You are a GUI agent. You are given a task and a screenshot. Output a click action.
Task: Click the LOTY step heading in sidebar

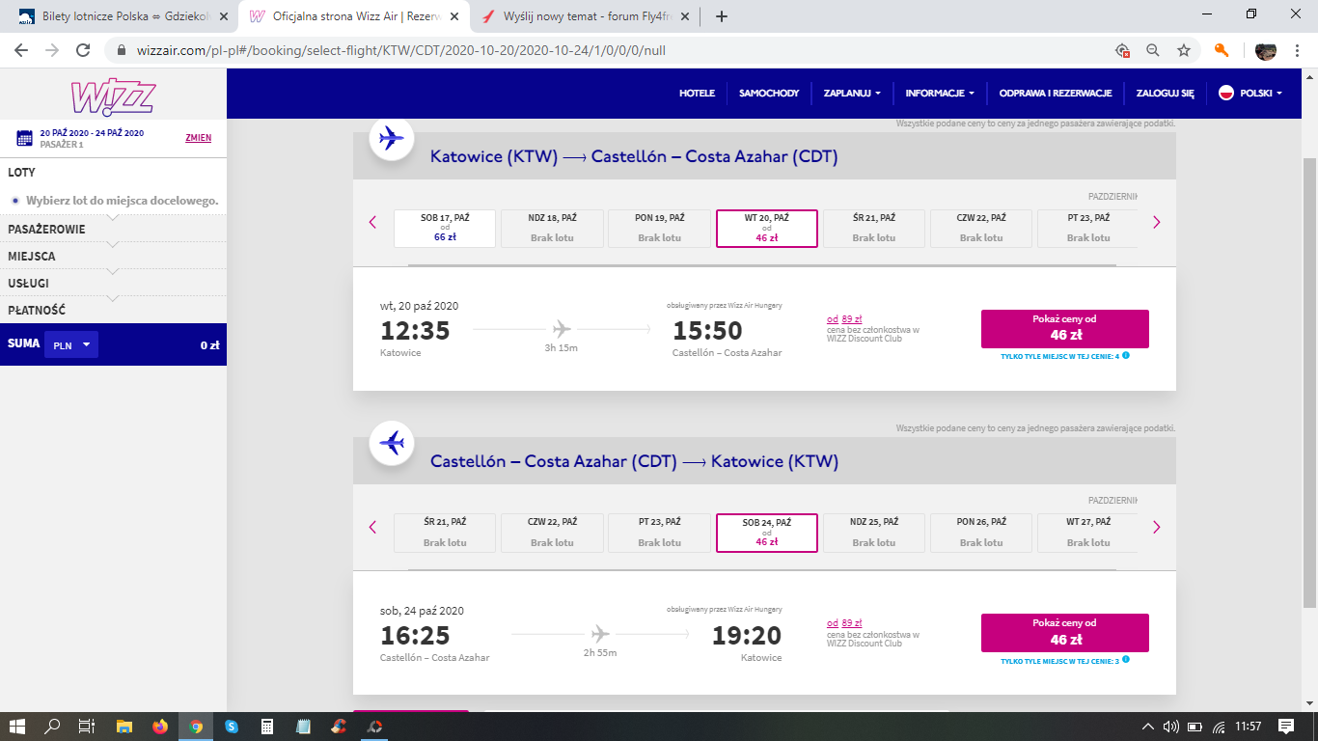click(21, 173)
